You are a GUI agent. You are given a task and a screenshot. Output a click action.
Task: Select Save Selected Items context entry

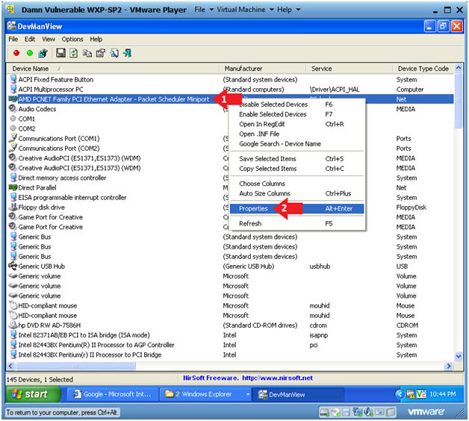click(x=296, y=159)
